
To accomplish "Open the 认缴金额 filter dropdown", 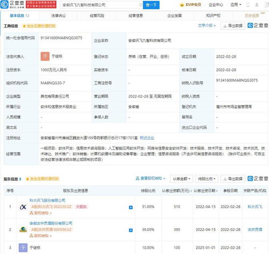I will click(x=182, y=179).
